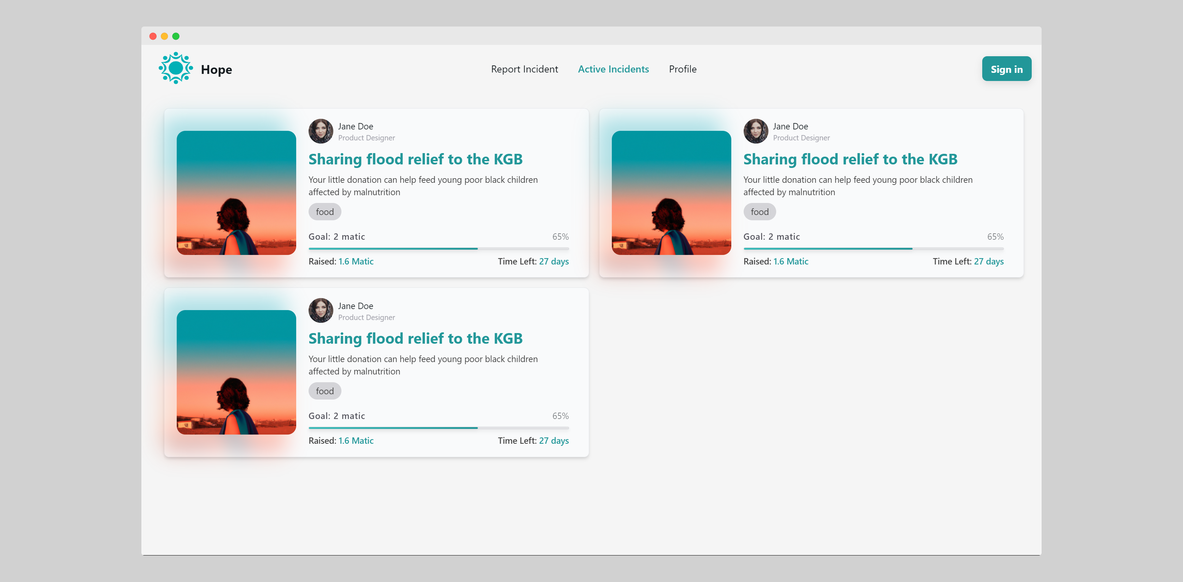Click Jane Doe's avatar in the top-right card
The height and width of the screenshot is (582, 1183).
[x=755, y=132]
